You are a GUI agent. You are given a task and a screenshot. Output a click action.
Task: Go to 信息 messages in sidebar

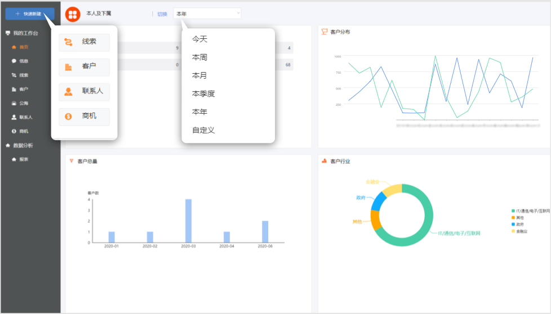(24, 61)
